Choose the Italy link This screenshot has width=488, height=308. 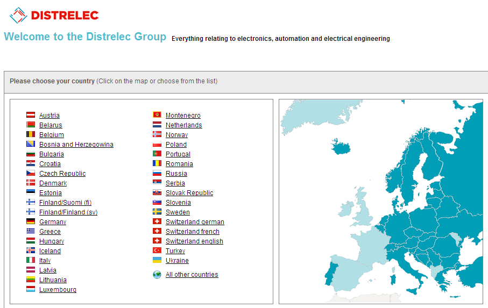pyautogui.click(x=45, y=261)
